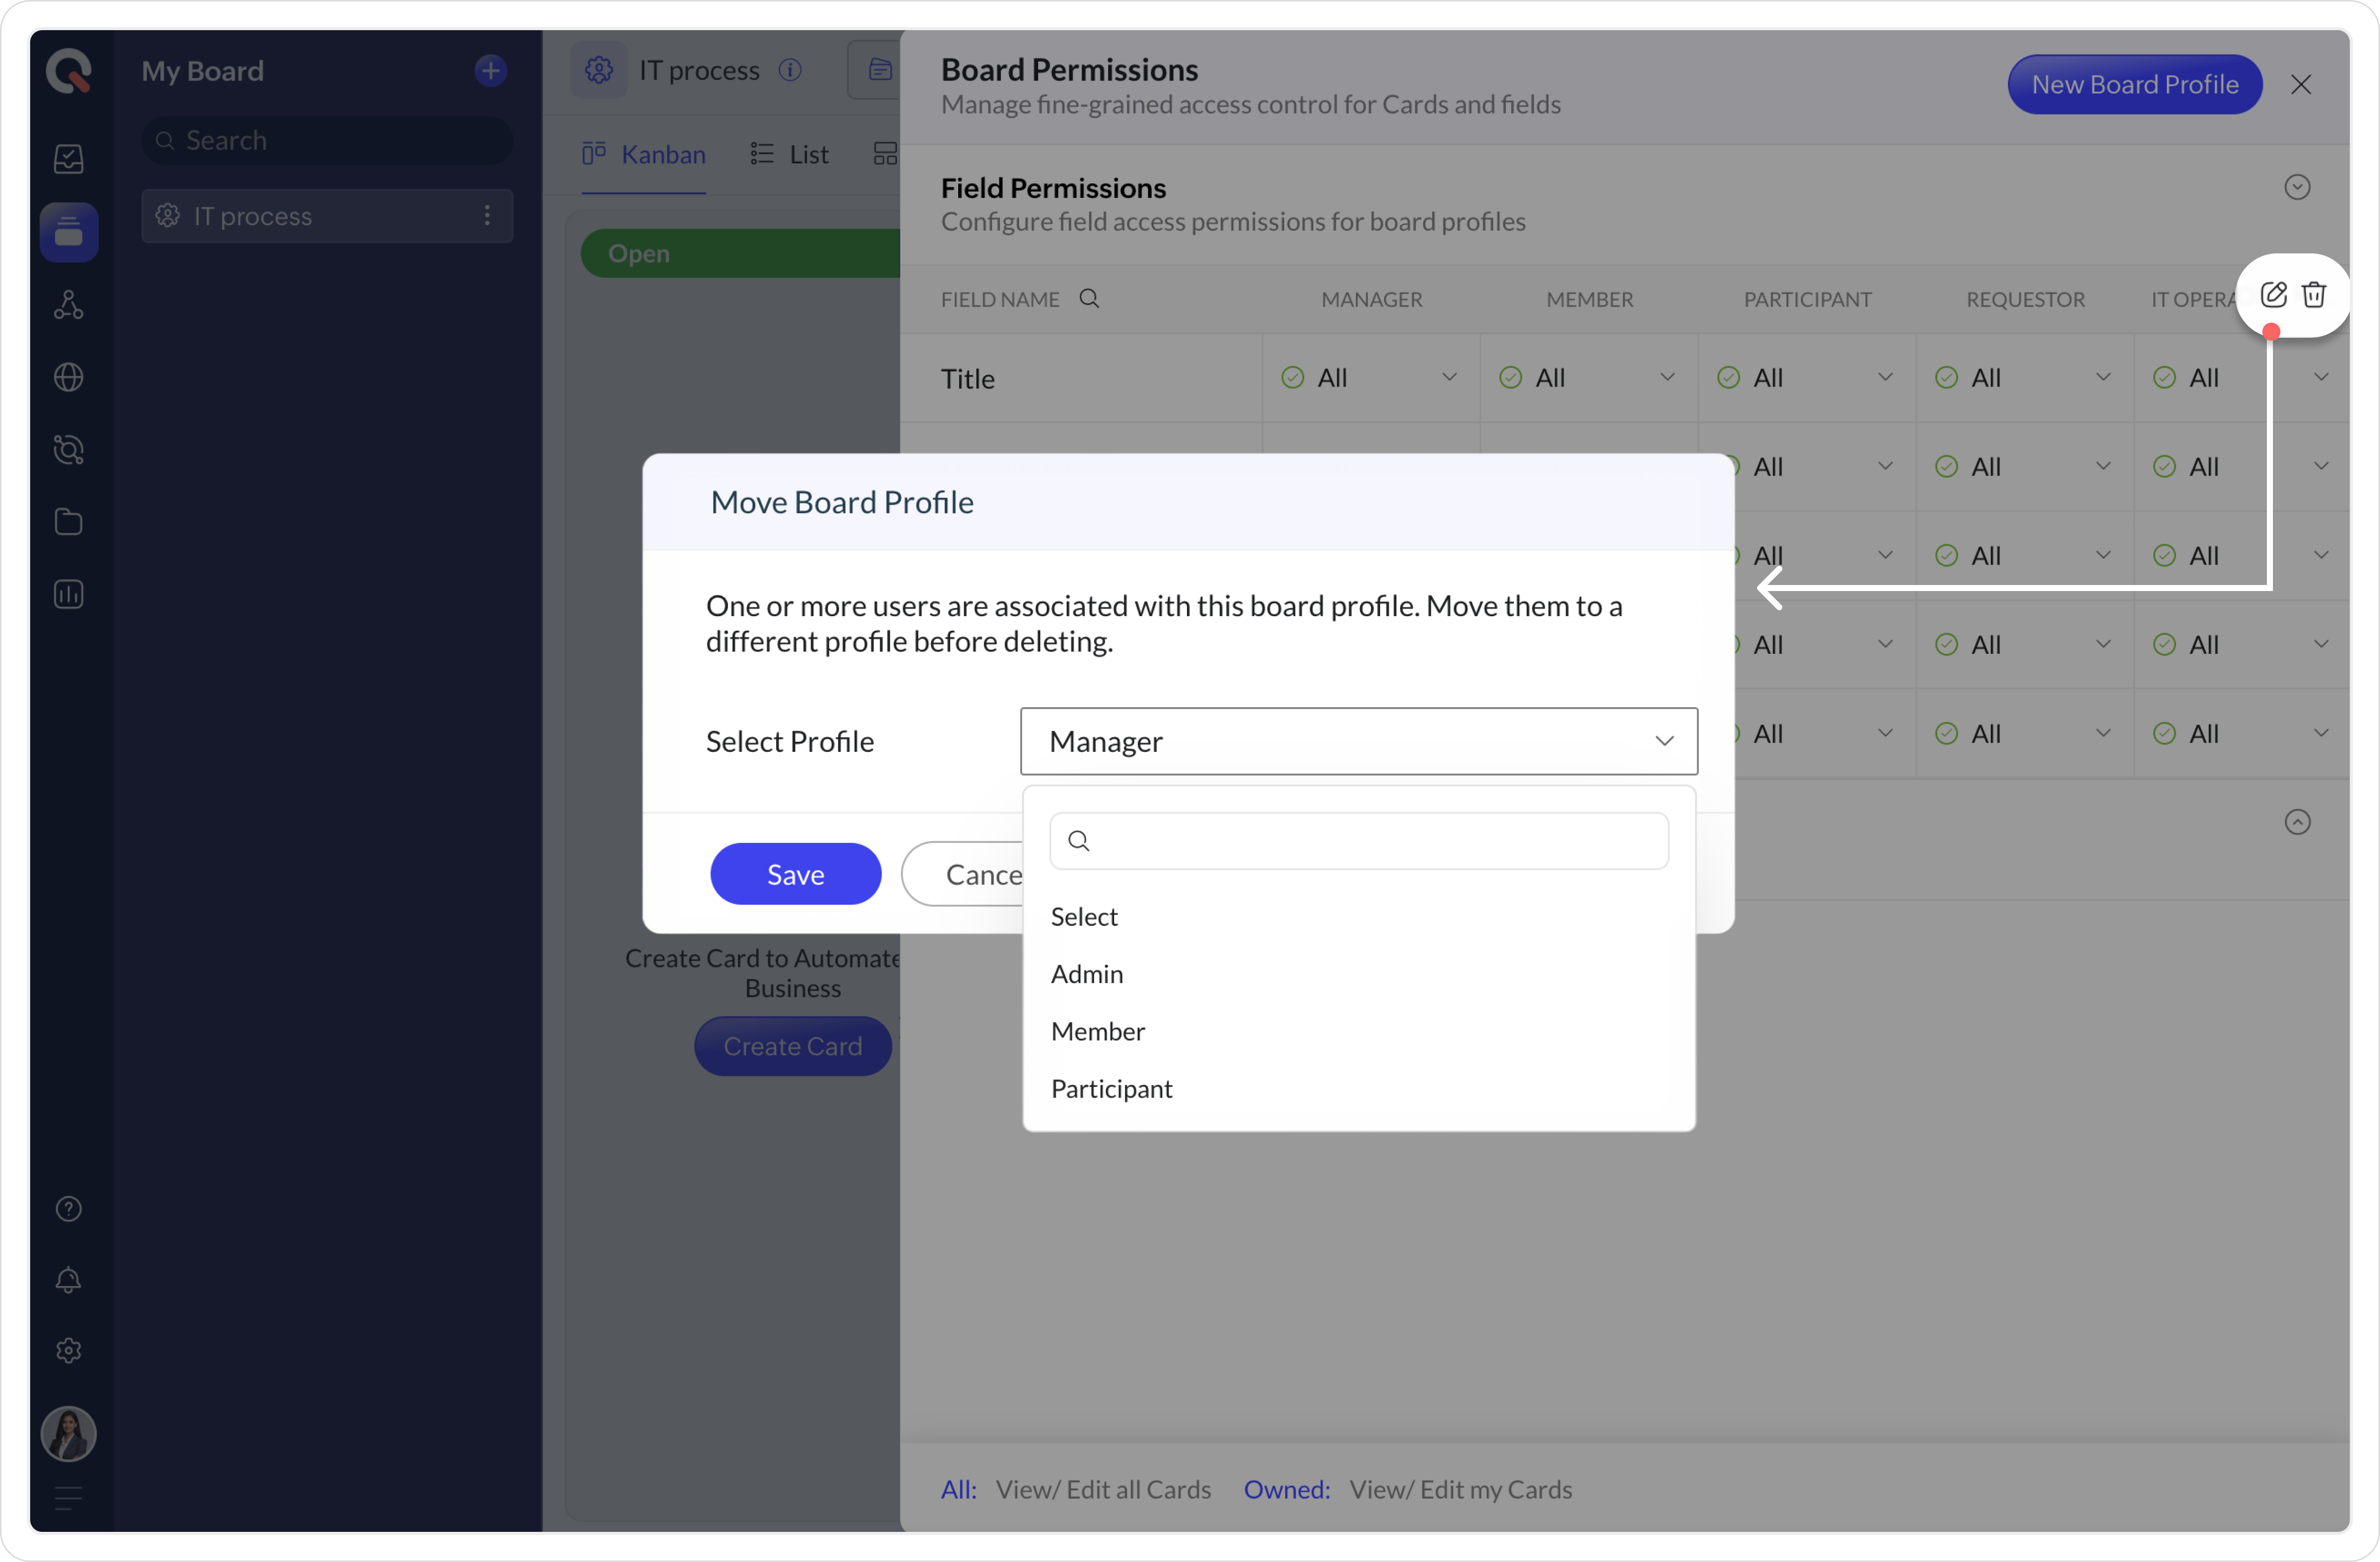Open the help question mark icon

(x=68, y=1209)
